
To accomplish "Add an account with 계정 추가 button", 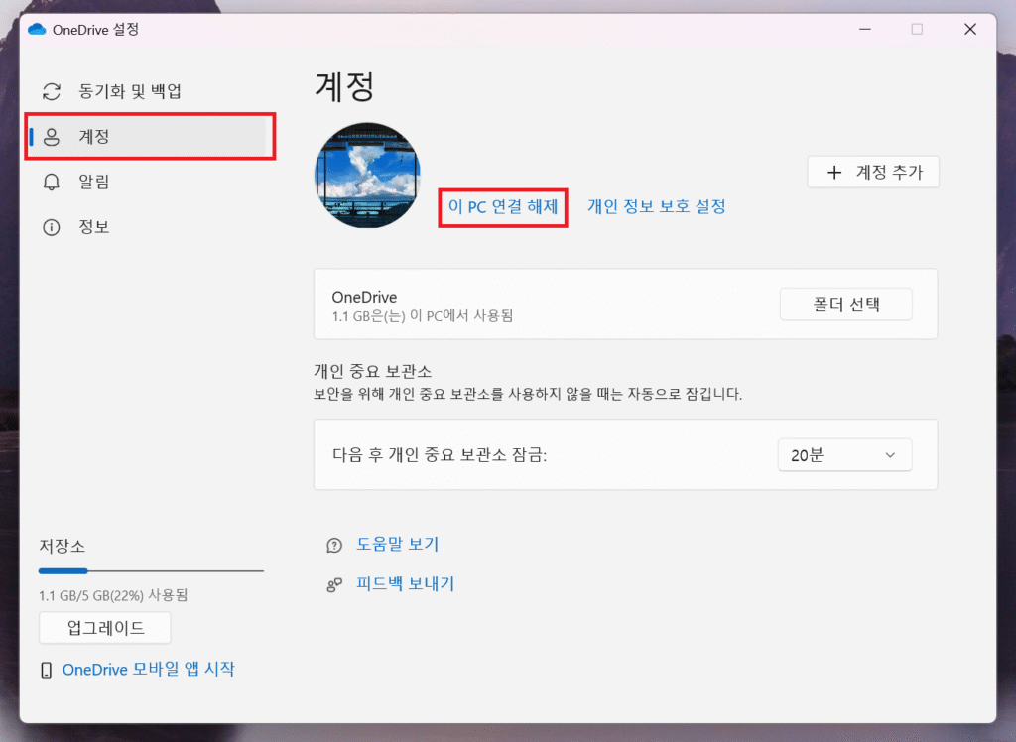I will pos(873,172).
